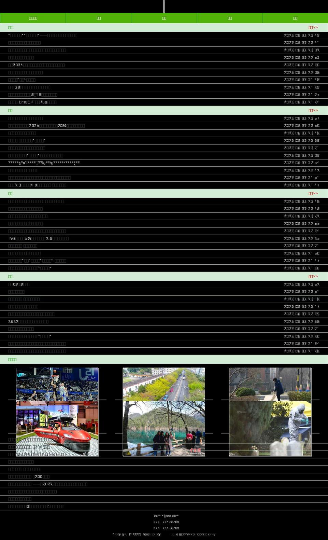Open the red more>> link of first news section
The height and width of the screenshot is (540, 328).
(x=313, y=27)
